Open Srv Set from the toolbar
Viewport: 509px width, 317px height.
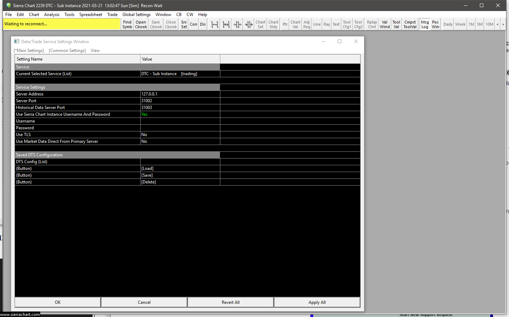point(184,24)
